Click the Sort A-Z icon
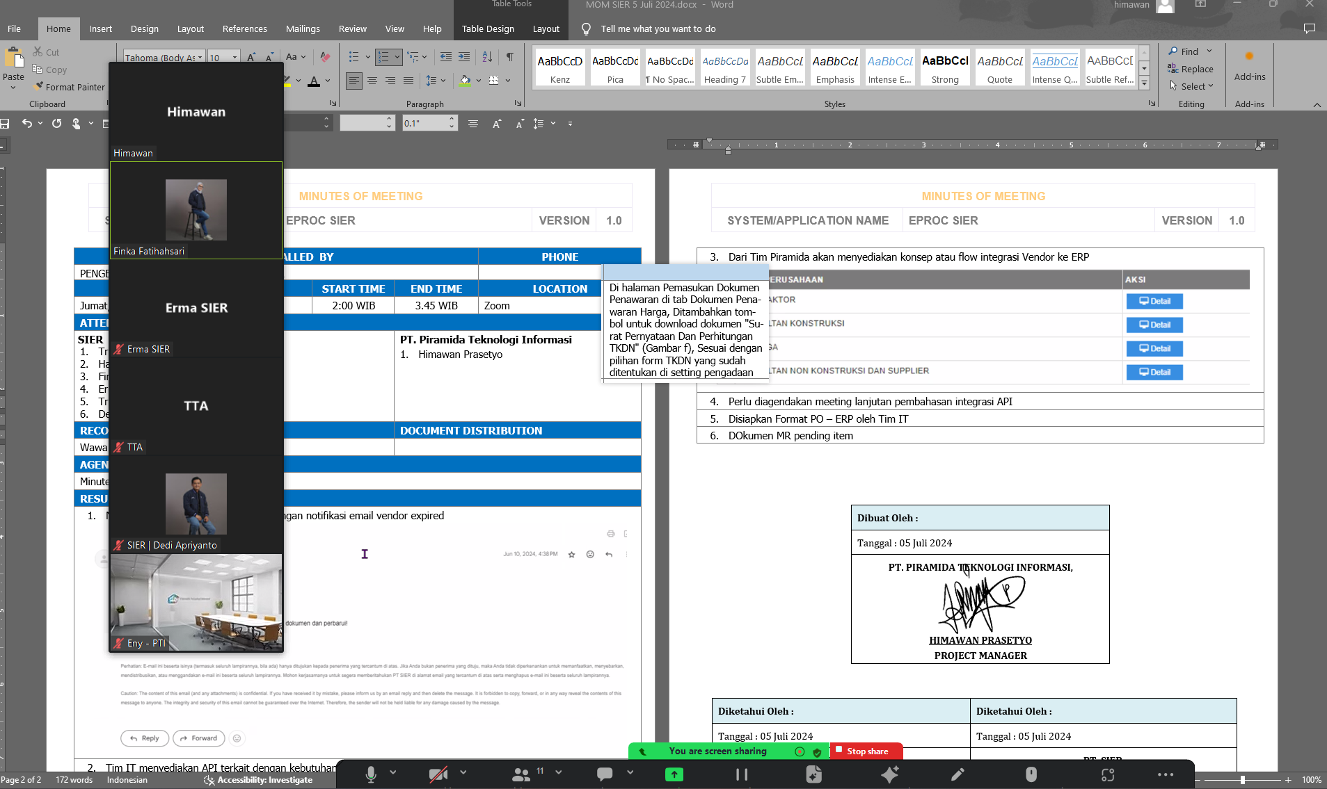 [487, 57]
